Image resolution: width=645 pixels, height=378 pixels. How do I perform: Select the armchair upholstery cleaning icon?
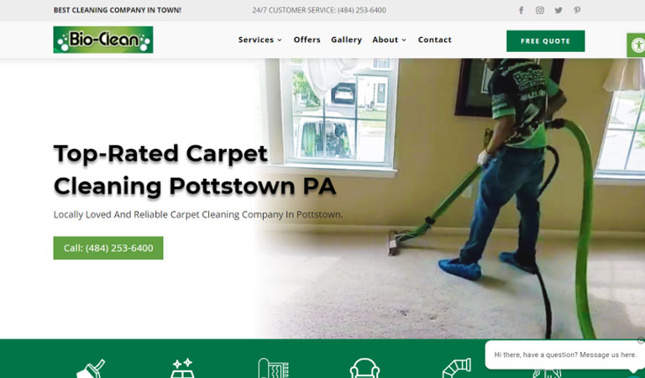(x=364, y=368)
